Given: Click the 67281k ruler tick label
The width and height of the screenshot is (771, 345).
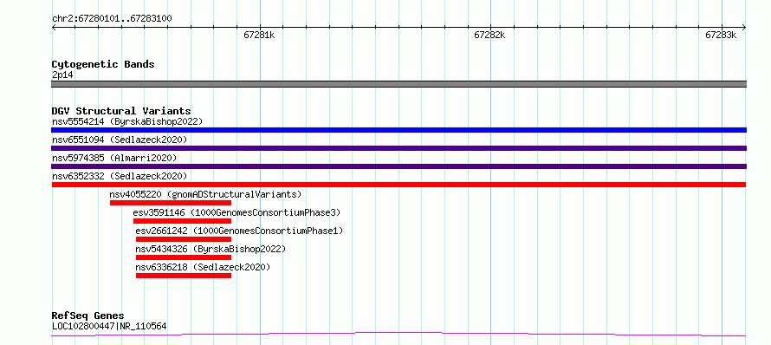Looking at the screenshot, I should click(259, 35).
